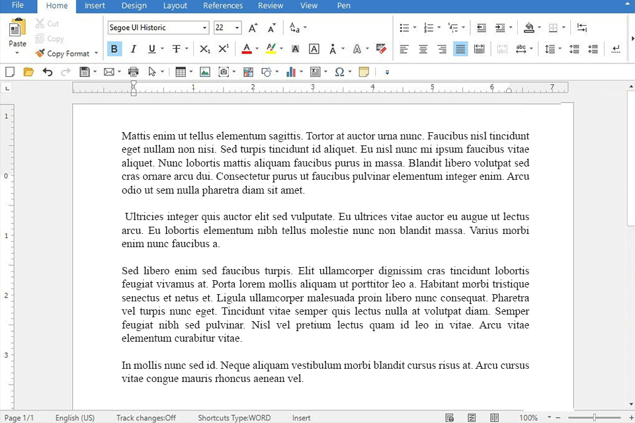Insert a chart from the toolbar
The width and height of the screenshot is (635, 423).
tap(293, 71)
